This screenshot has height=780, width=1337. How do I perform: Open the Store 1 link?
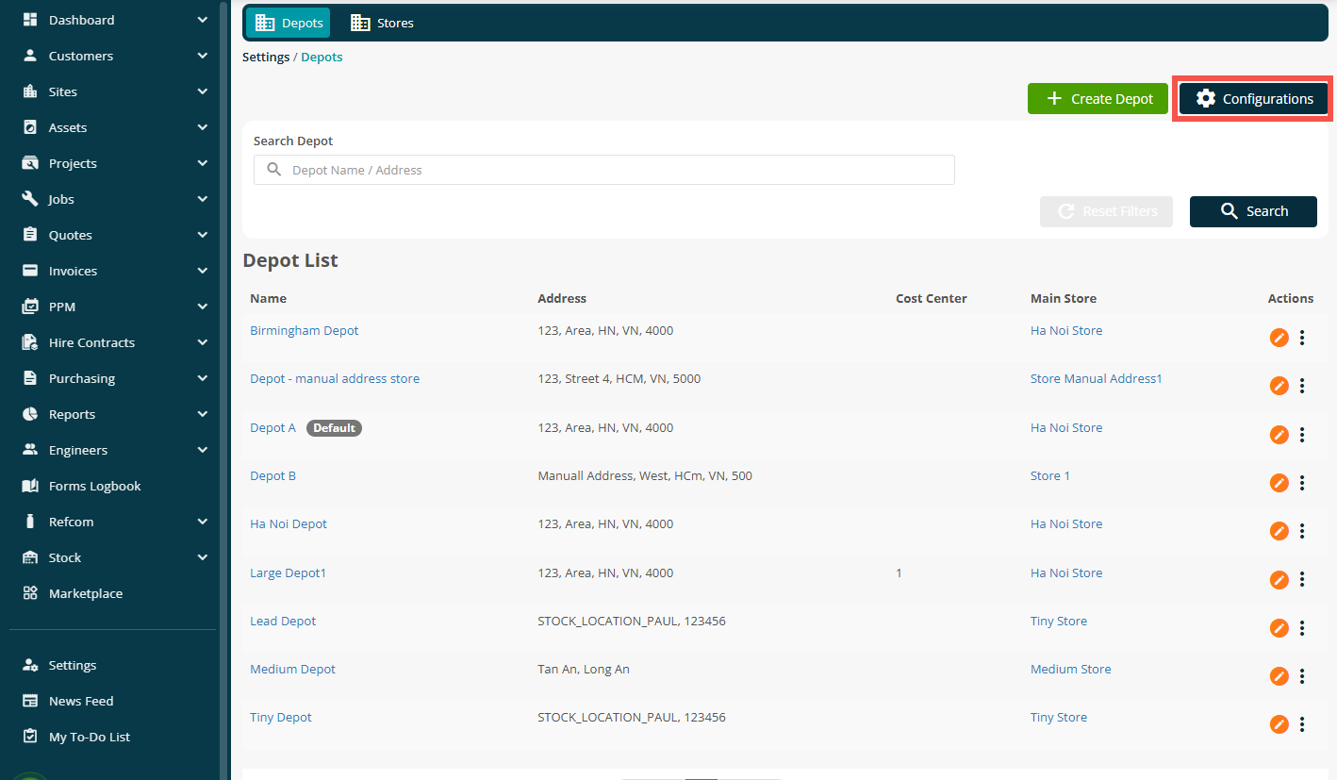tap(1049, 476)
